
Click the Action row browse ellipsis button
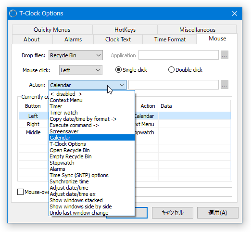click(x=225, y=85)
